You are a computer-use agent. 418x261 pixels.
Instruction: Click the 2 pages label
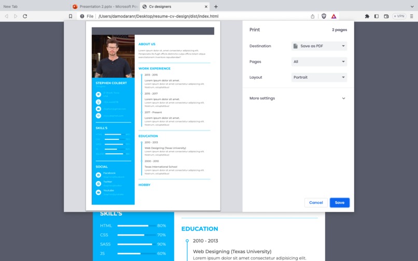coord(339,30)
